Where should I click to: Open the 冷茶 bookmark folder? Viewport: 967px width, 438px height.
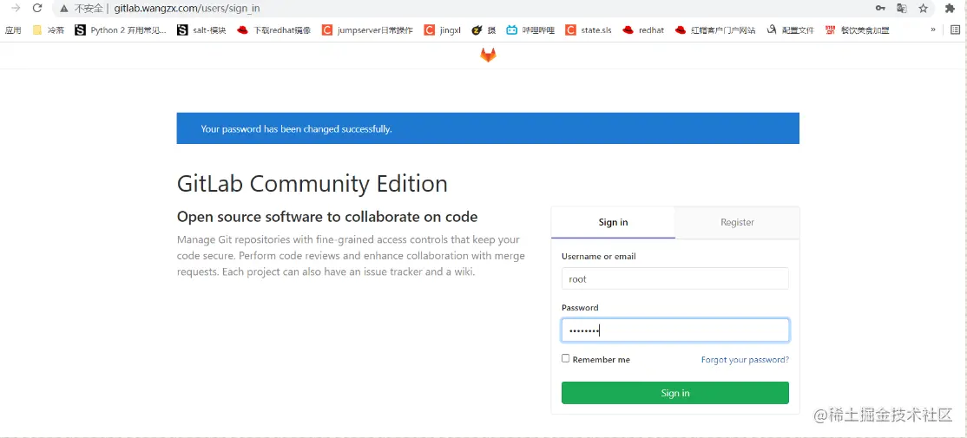point(48,29)
